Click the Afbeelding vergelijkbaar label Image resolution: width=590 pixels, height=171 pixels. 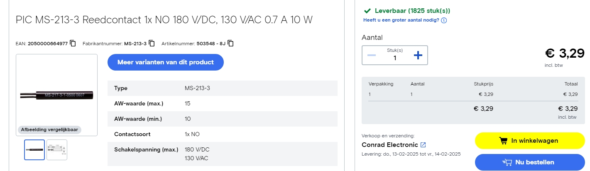pos(49,130)
